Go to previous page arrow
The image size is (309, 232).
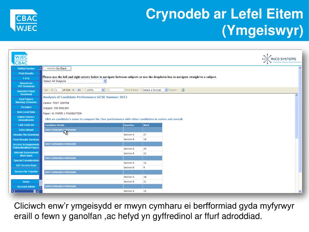(x=52, y=90)
